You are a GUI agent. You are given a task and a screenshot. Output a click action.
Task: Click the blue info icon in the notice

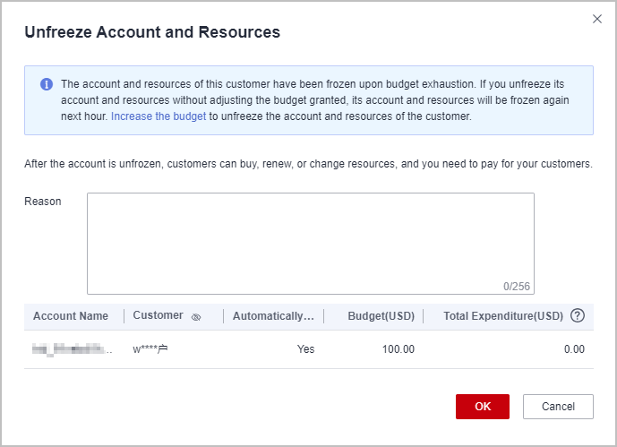coord(47,84)
